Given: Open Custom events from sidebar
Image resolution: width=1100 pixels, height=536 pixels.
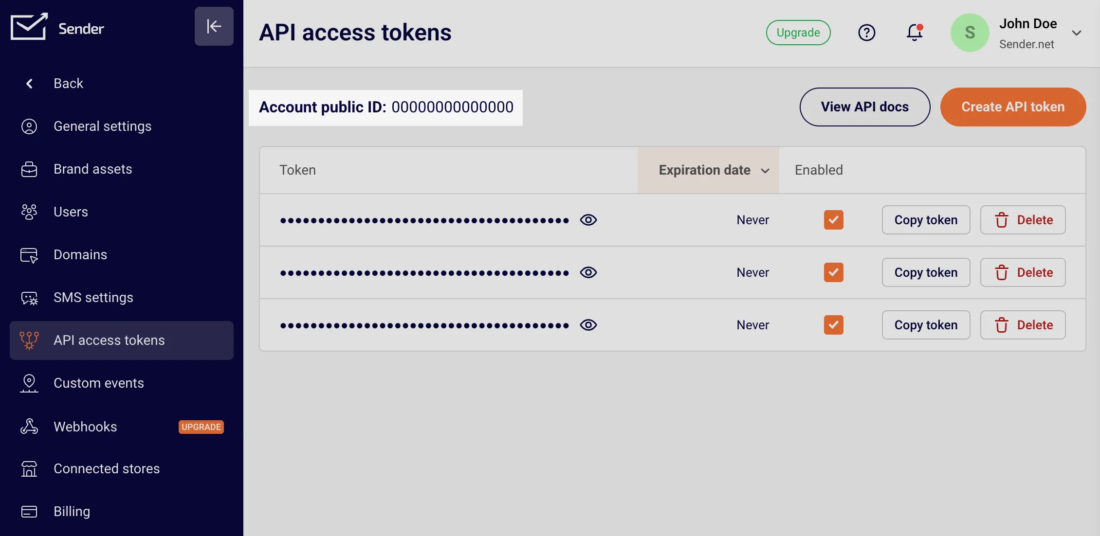Looking at the screenshot, I should (99, 383).
